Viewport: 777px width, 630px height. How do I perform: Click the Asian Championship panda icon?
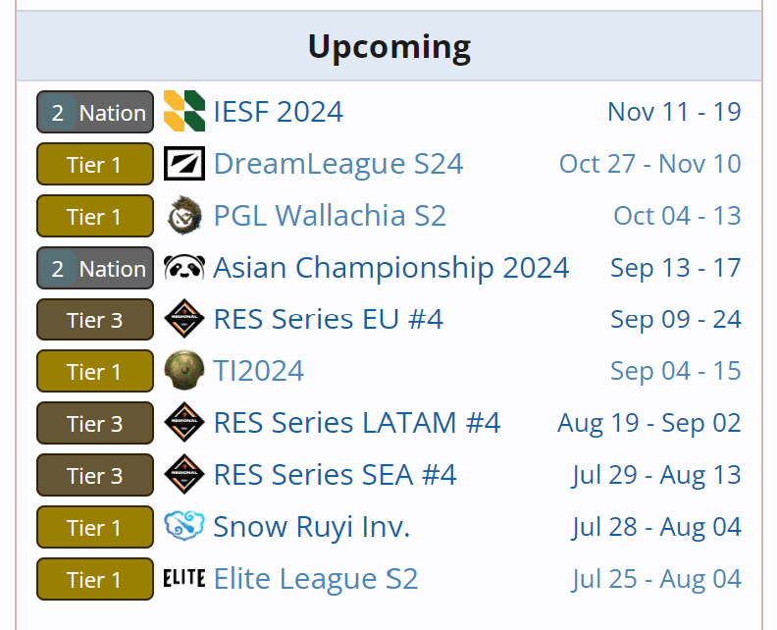(x=184, y=268)
